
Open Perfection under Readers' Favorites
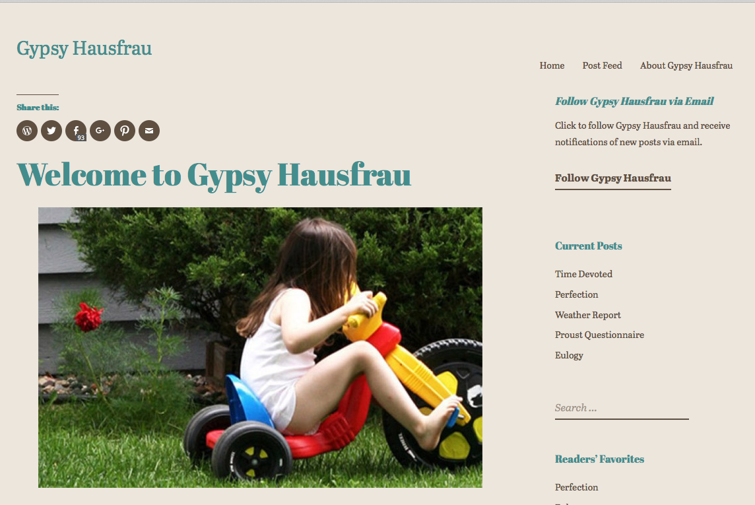click(x=576, y=487)
